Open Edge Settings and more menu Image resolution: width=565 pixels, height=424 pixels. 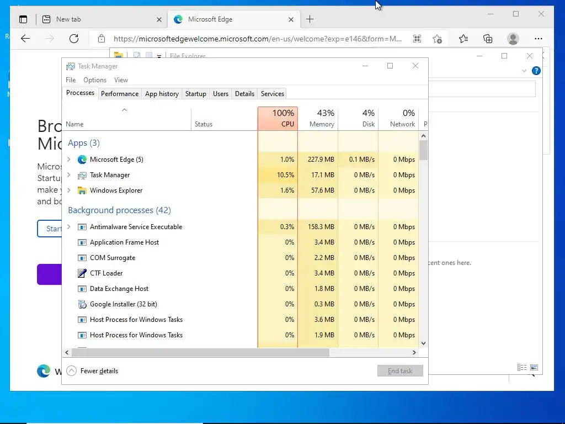click(x=539, y=39)
